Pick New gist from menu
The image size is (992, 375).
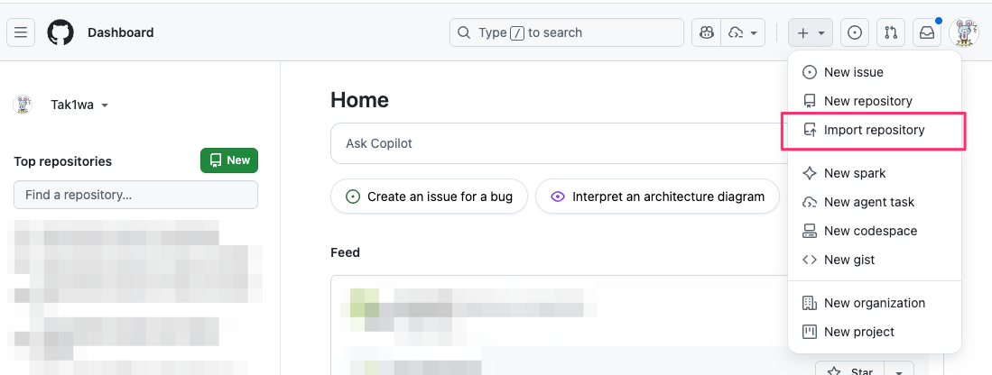[x=848, y=260]
